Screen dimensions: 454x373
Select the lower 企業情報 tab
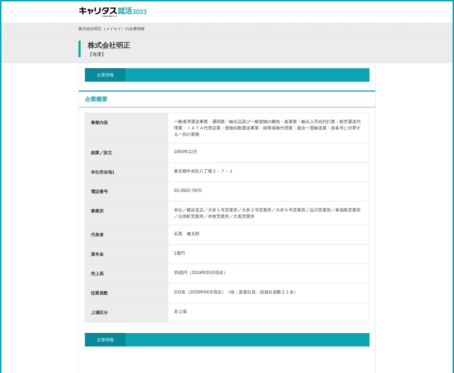point(105,340)
